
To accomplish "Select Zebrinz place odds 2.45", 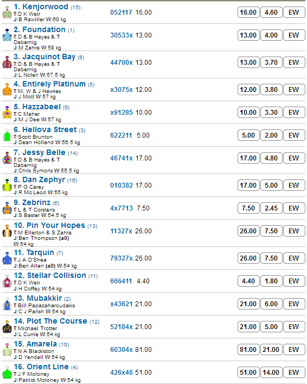I will coord(271,208).
